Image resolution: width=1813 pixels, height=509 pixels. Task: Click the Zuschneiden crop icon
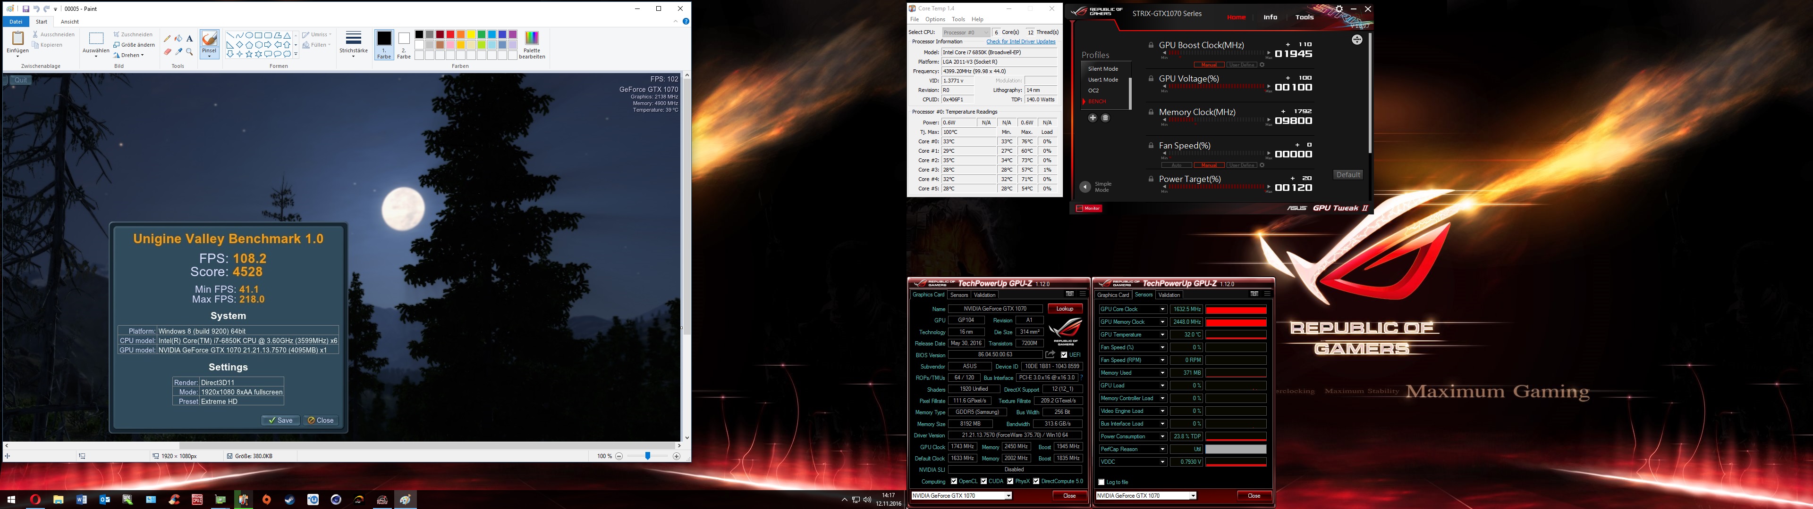[x=117, y=34]
